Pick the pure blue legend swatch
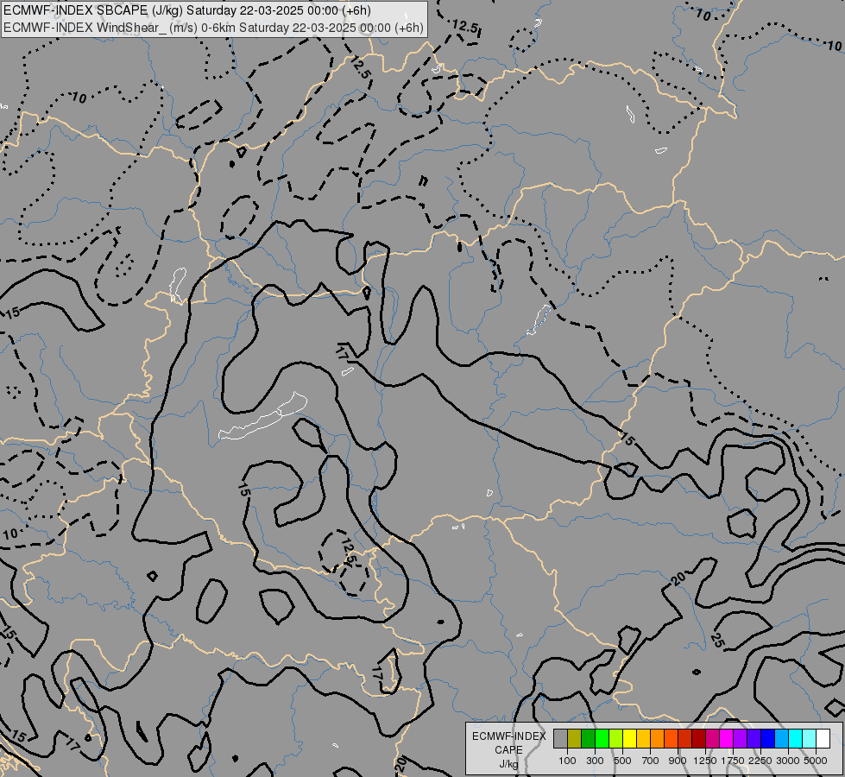845x777 pixels. click(x=768, y=738)
